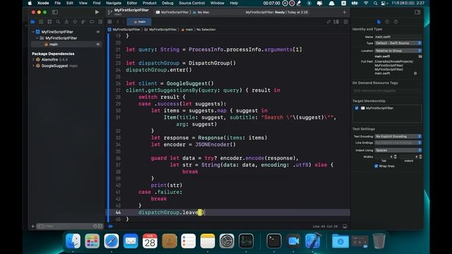Add an editor on the right
The height and width of the screenshot is (254, 452).
click(345, 22)
